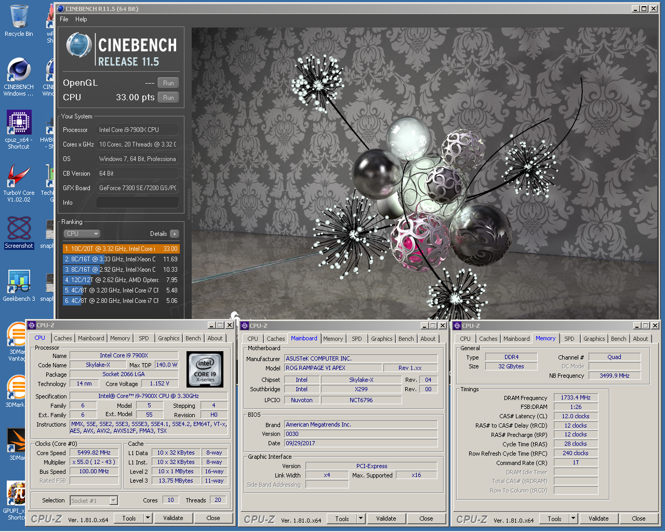The width and height of the screenshot is (665, 532).
Task: Open TurboV Core V1.02.02 icon
Action: pos(19,183)
